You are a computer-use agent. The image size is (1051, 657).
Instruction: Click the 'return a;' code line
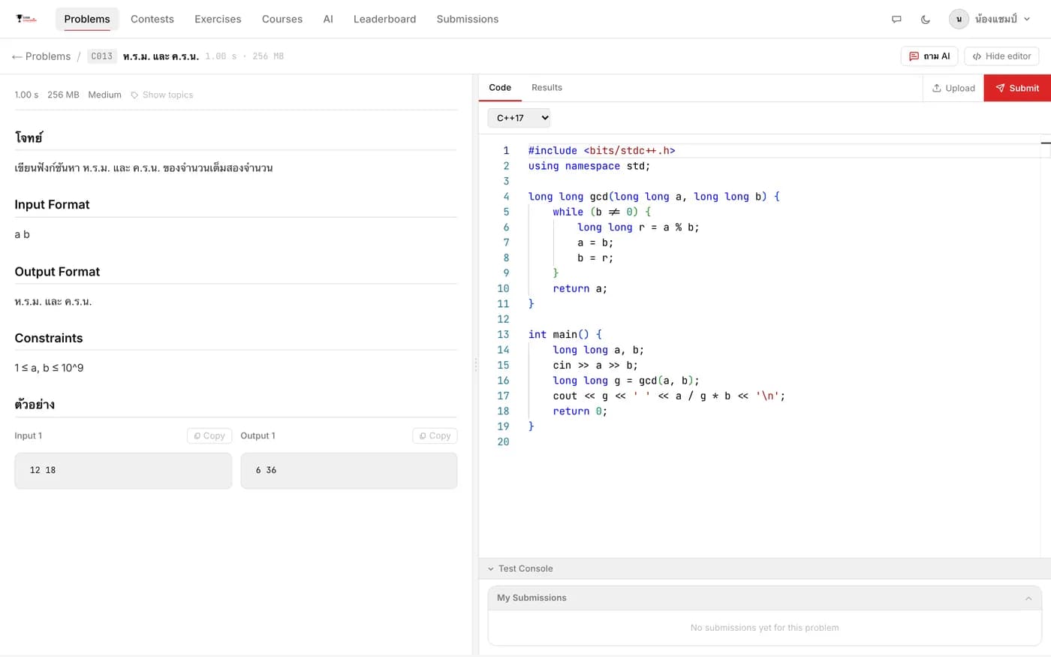tap(580, 288)
